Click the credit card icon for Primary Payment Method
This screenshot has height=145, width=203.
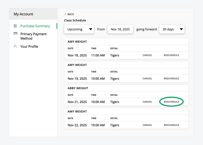point(16,34)
